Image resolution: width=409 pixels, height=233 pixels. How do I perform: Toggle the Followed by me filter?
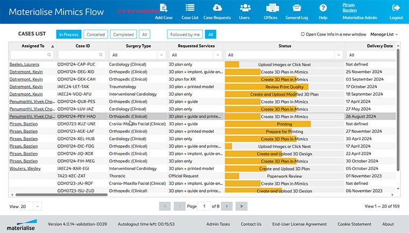tap(185, 34)
